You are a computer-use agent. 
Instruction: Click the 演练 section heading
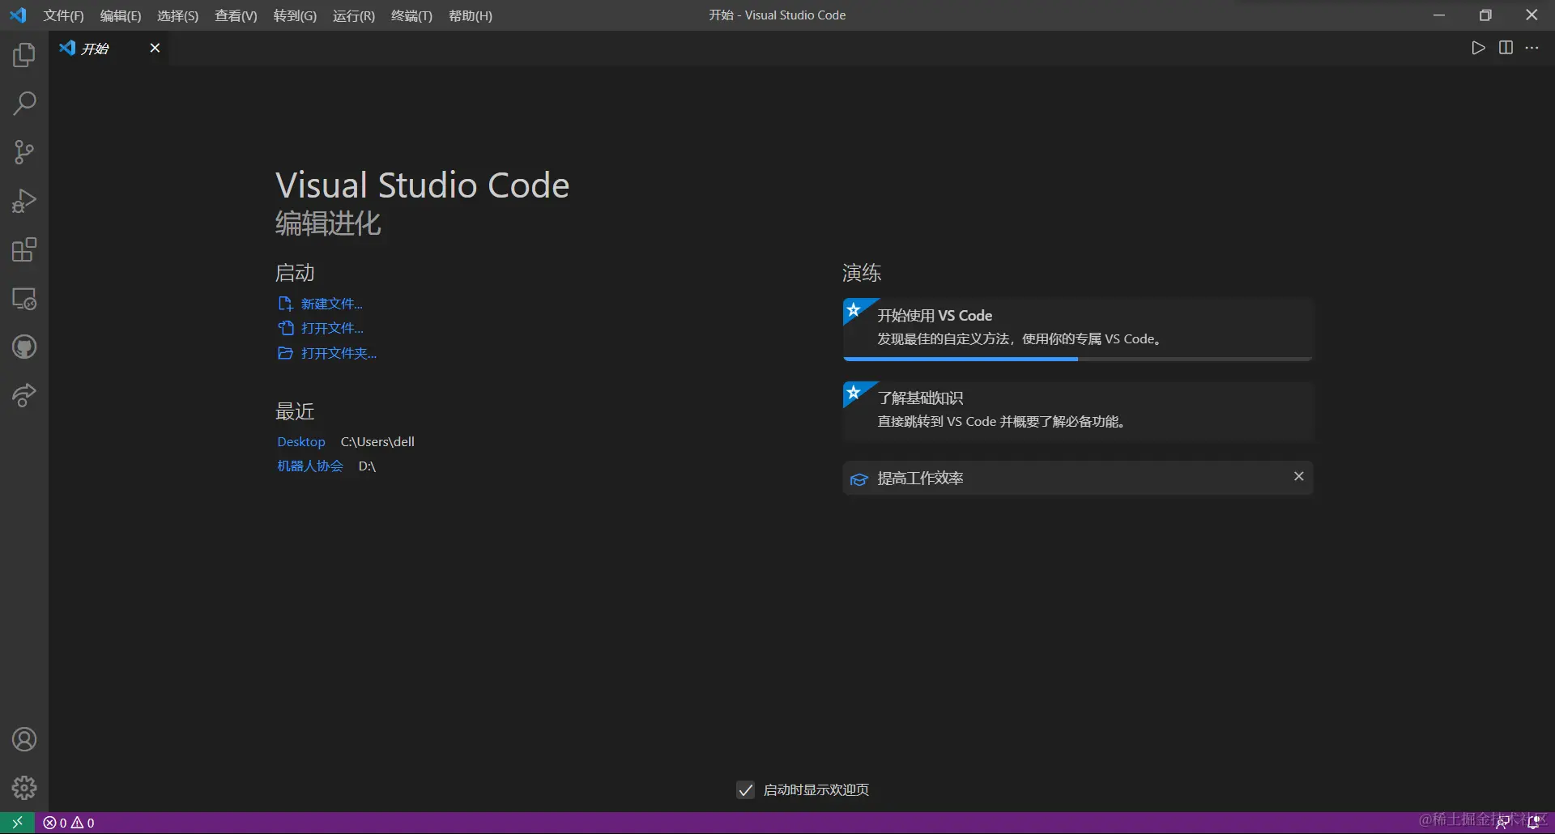coord(862,273)
